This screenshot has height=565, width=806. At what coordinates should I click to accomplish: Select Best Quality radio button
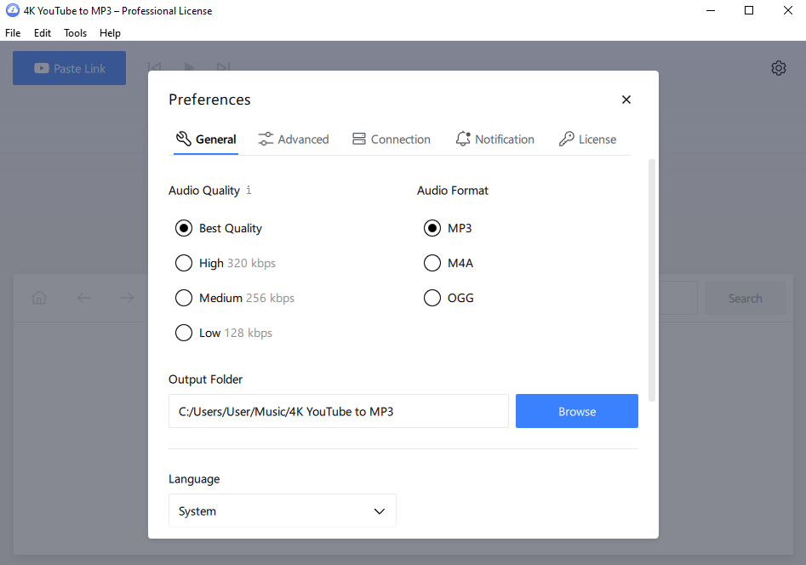tap(184, 228)
